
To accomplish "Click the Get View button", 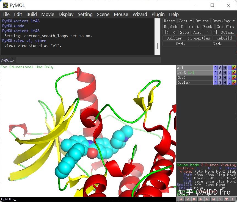I will [x=225, y=27].
